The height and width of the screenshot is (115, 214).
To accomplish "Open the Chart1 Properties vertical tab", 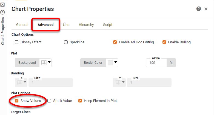I will point(3,31).
